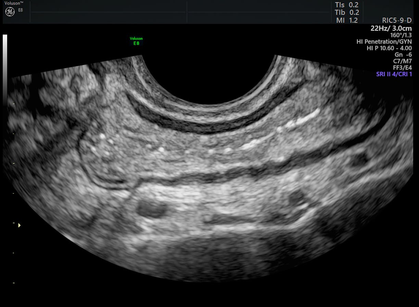Image resolution: width=419 pixels, height=307 pixels.
Task: Click the empty patient info field in header
Action: [108, 12]
